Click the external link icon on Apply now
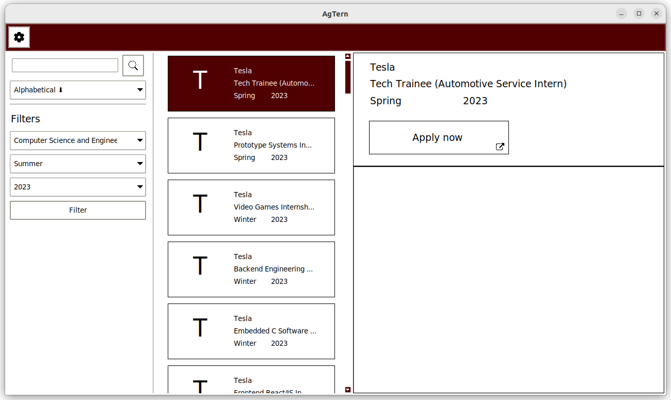 pos(500,147)
